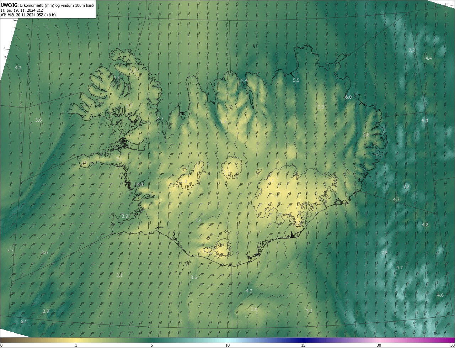Click the colour scale tick label 1
Viewport: 455px width, 348px height.
pyautogui.click(x=76, y=345)
